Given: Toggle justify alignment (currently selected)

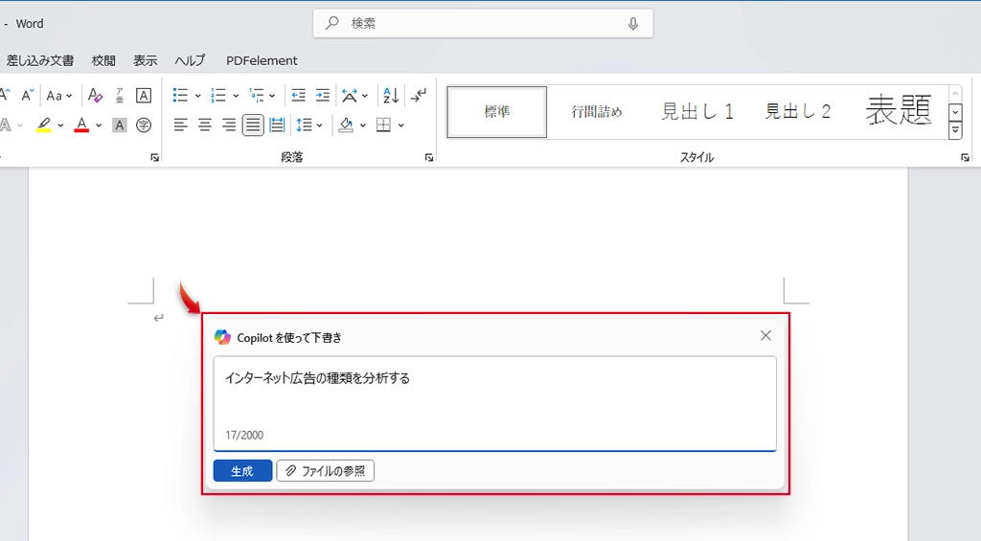Looking at the screenshot, I should [x=253, y=125].
